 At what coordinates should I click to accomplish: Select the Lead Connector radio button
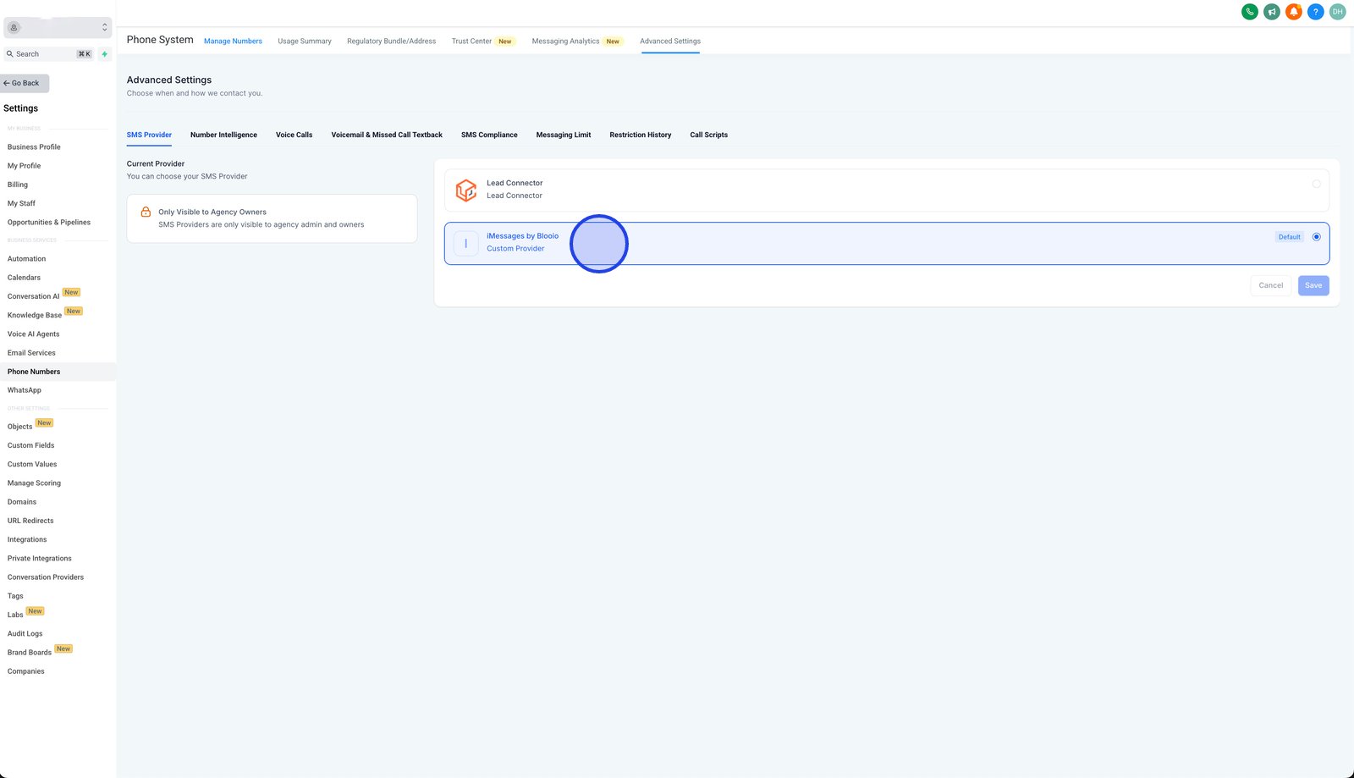pyautogui.click(x=1316, y=184)
